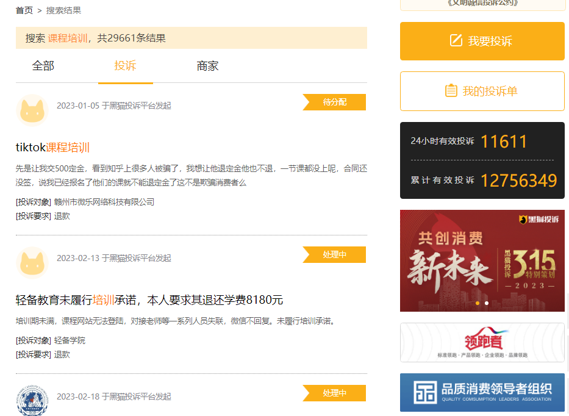Open the emblem avatar of 2023-02-18 complaint
This screenshot has width=569, height=416.
[x=32, y=400]
